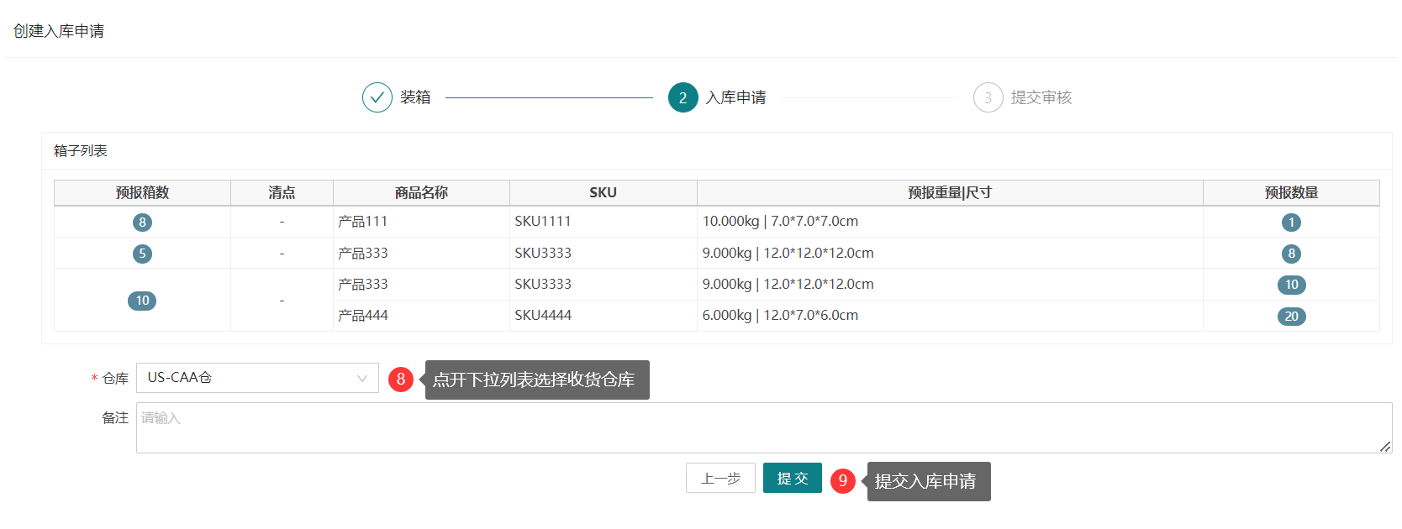
Task: Click the SKU4444 cell in the table
Action: [543, 316]
